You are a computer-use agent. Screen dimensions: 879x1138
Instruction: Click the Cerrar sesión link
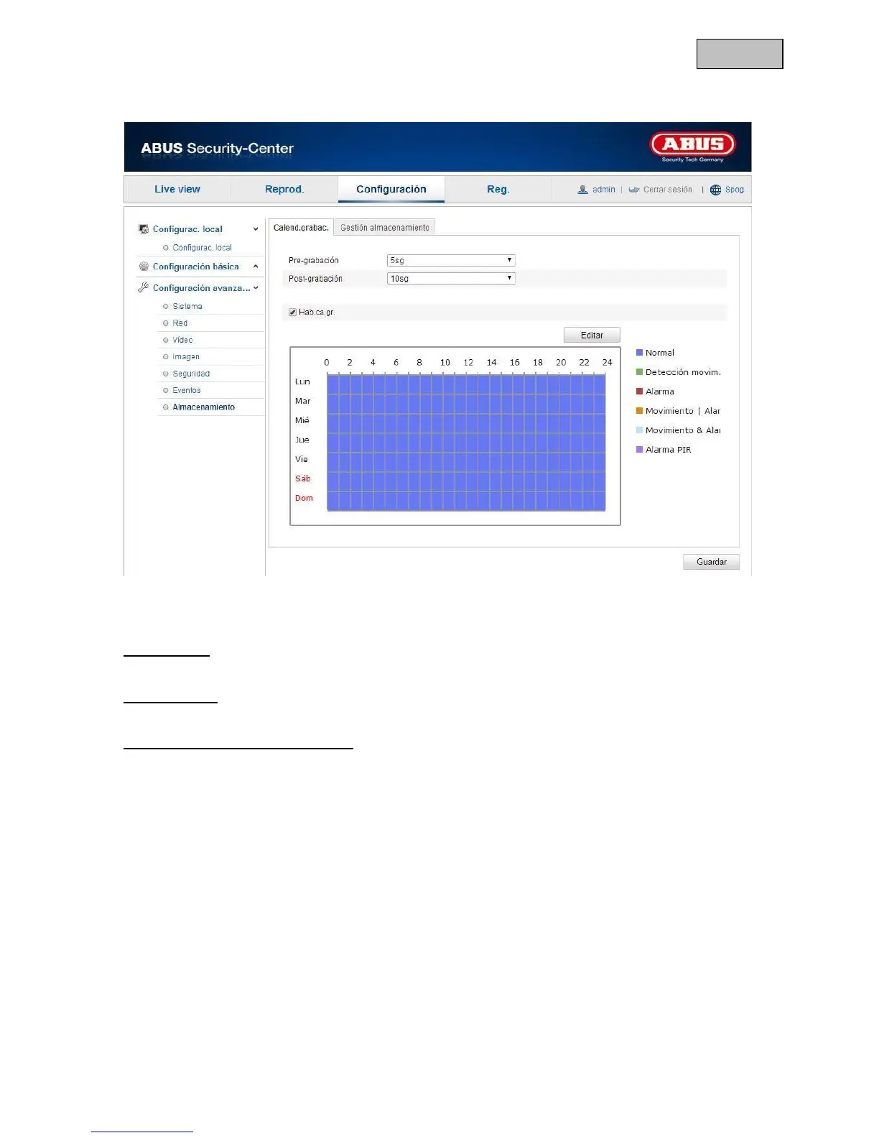coord(668,190)
